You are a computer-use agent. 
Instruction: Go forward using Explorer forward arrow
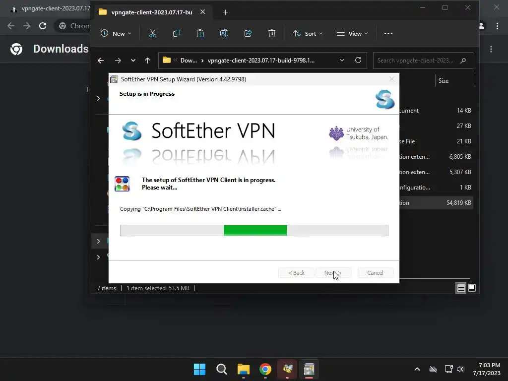click(x=118, y=61)
